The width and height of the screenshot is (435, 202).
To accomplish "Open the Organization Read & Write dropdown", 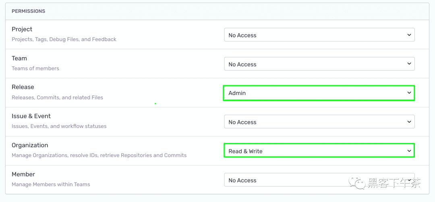I will coord(319,151).
